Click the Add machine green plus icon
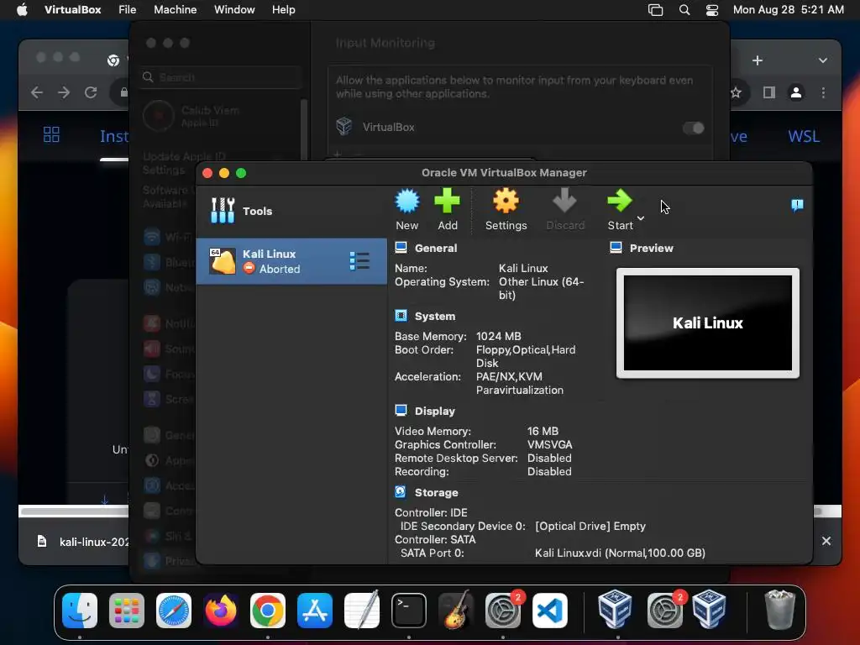This screenshot has height=645, width=860. (x=447, y=201)
